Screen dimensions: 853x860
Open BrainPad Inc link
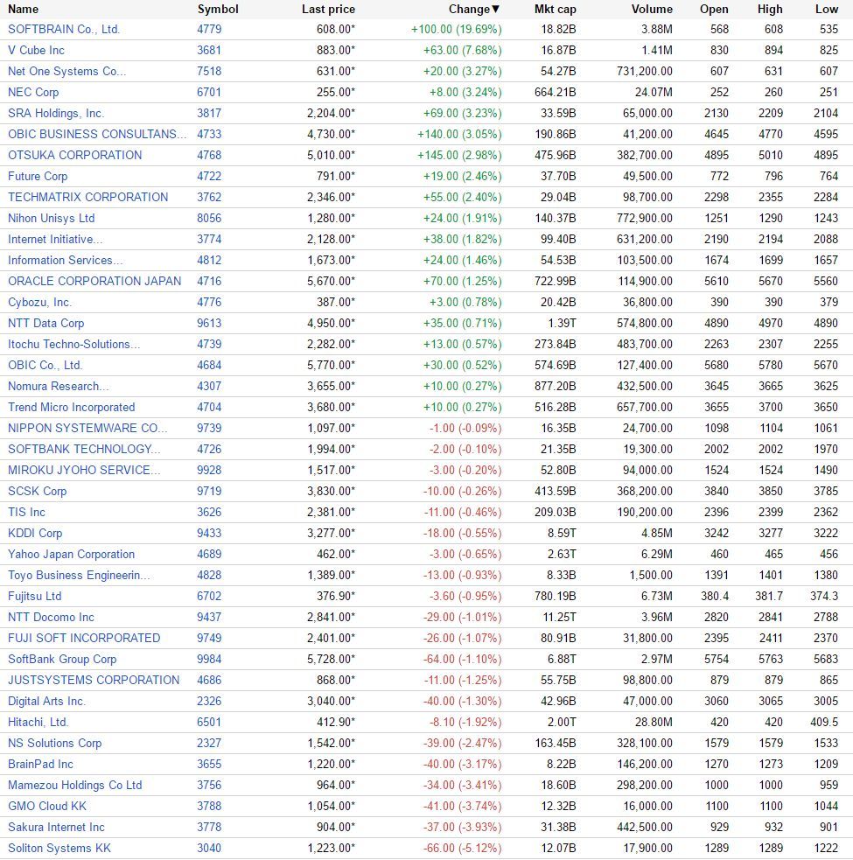[x=40, y=765]
